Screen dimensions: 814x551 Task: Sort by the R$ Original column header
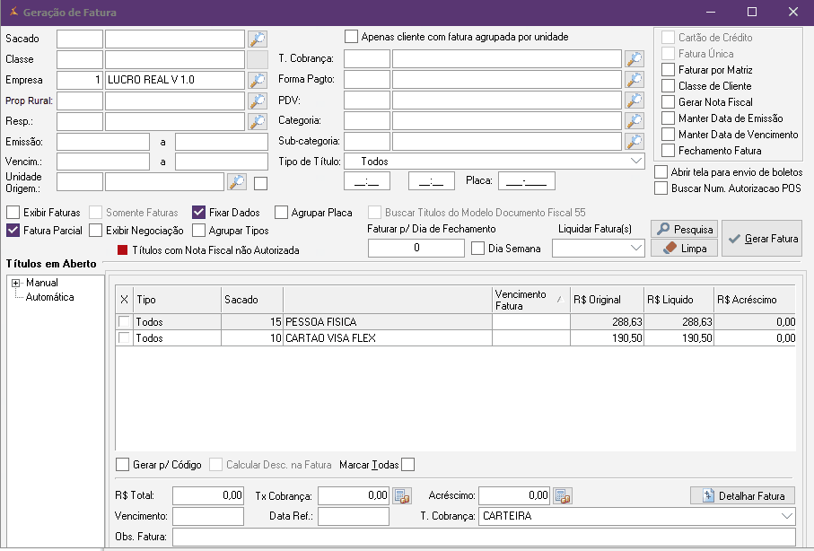(606, 300)
